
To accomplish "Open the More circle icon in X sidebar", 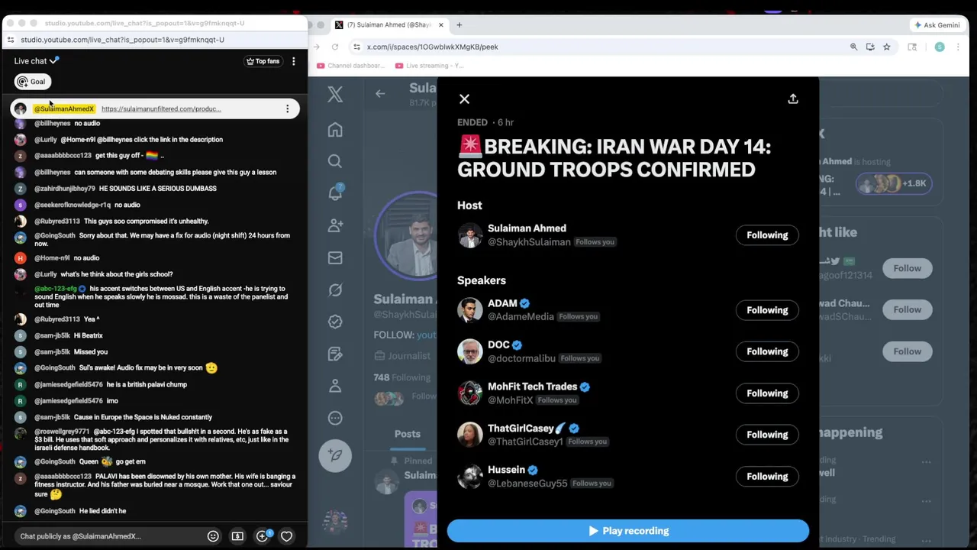I will tap(335, 418).
